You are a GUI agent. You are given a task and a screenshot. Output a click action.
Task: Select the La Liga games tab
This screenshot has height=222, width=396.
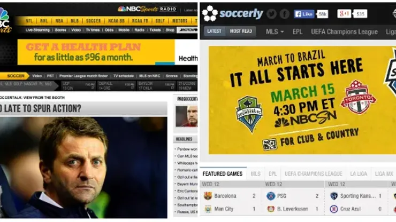(x=359, y=174)
